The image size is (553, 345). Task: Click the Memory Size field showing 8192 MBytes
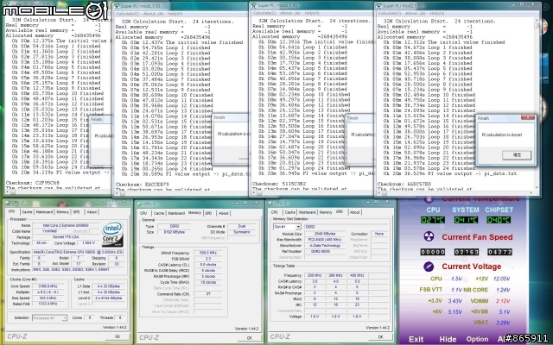pos(174,232)
